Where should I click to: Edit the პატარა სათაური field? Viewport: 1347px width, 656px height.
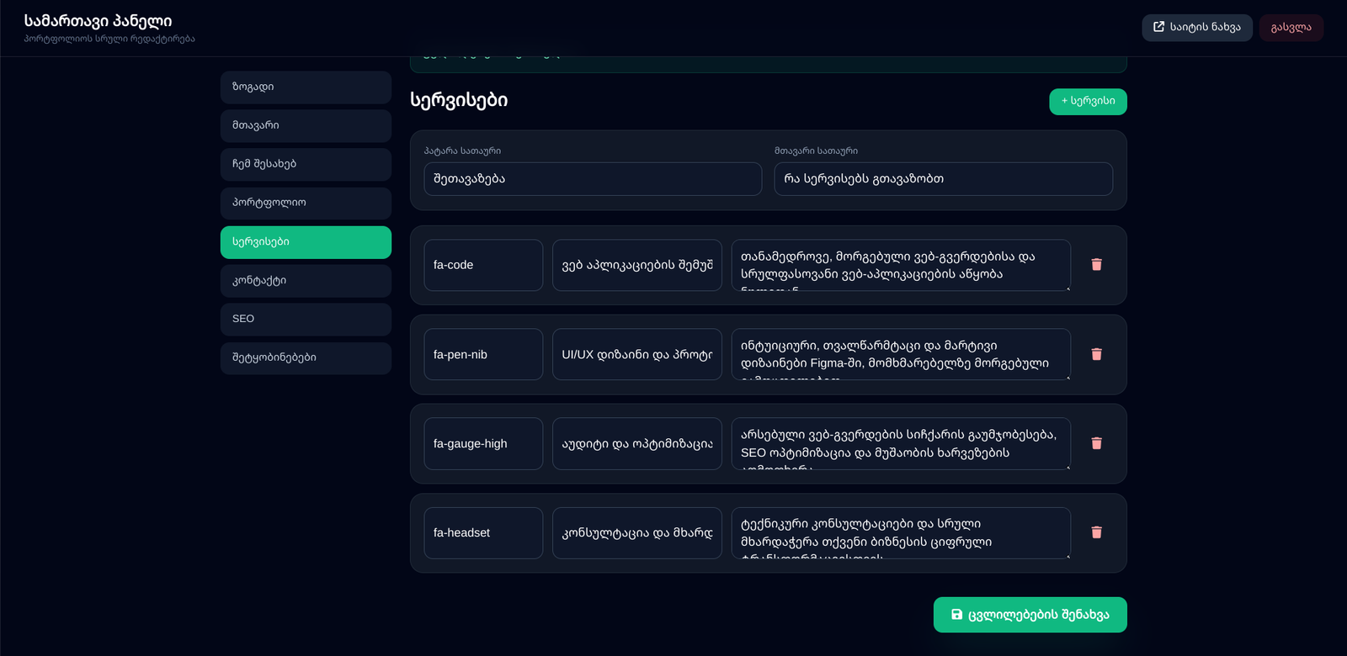(x=593, y=179)
